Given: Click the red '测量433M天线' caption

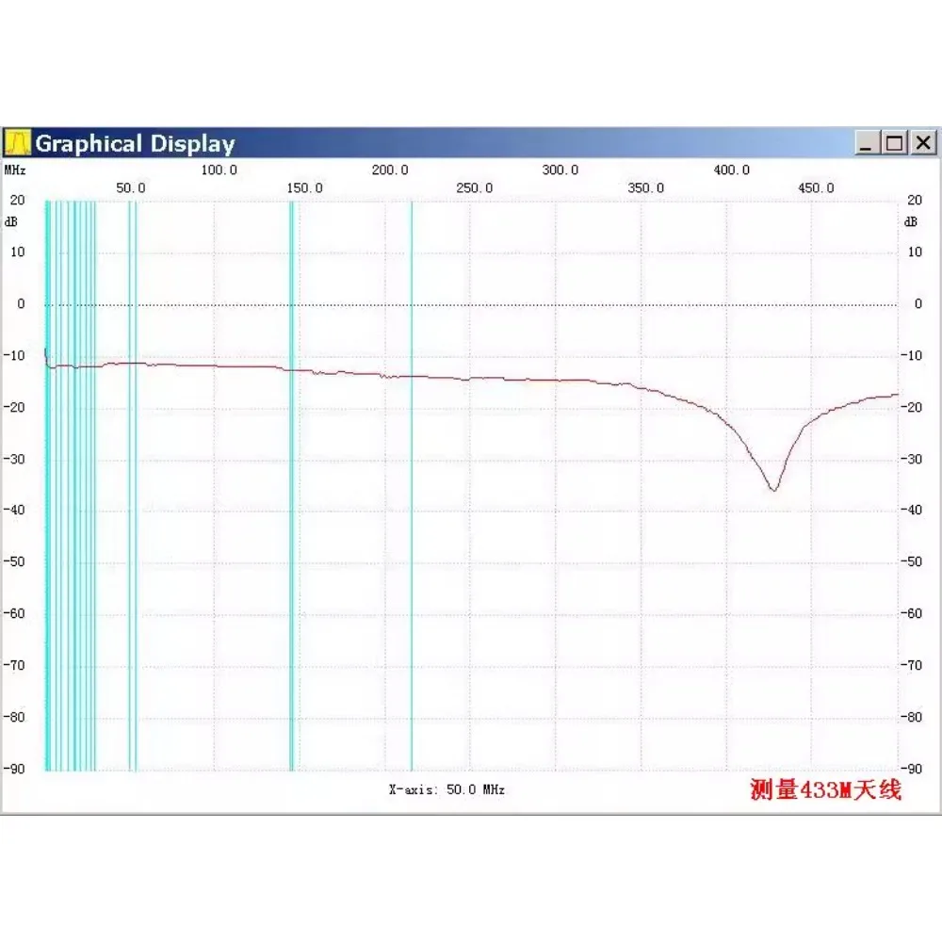Looking at the screenshot, I should 826,789.
